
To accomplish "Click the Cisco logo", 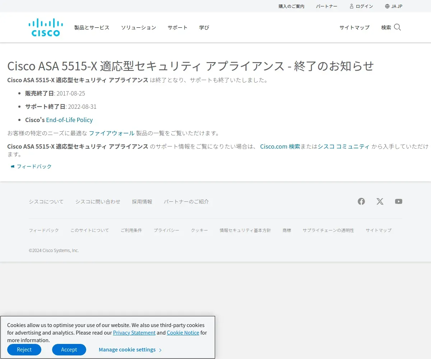I will 46,27.
